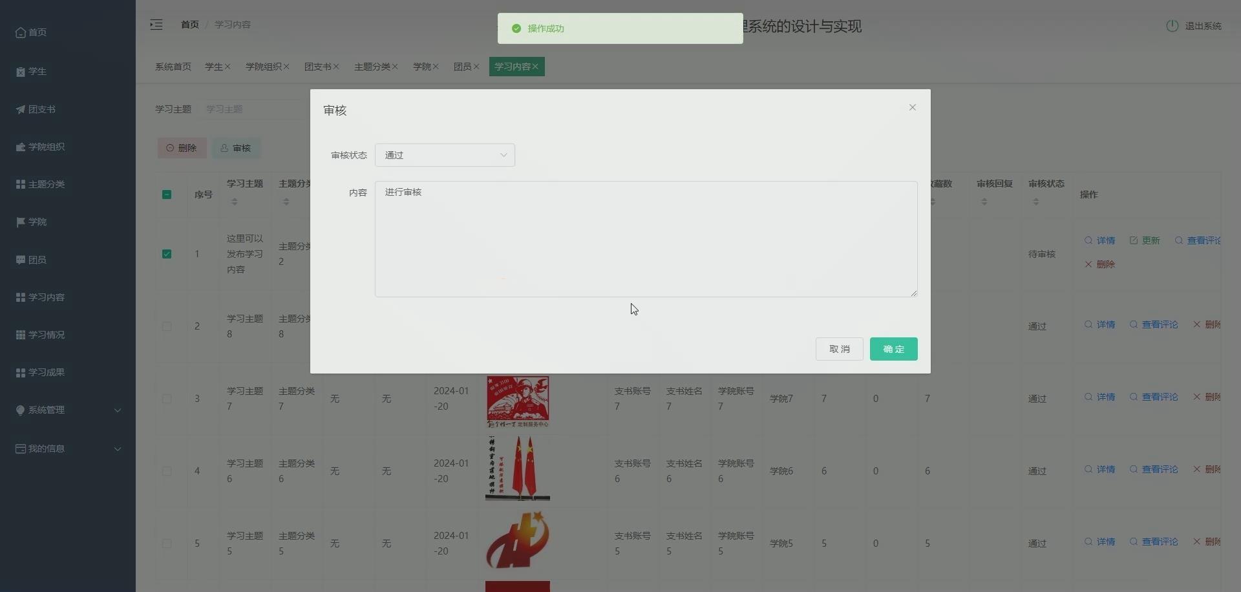This screenshot has height=592, width=1241.
Task: Toggle the select-all checkbox in table header
Action: 167,195
